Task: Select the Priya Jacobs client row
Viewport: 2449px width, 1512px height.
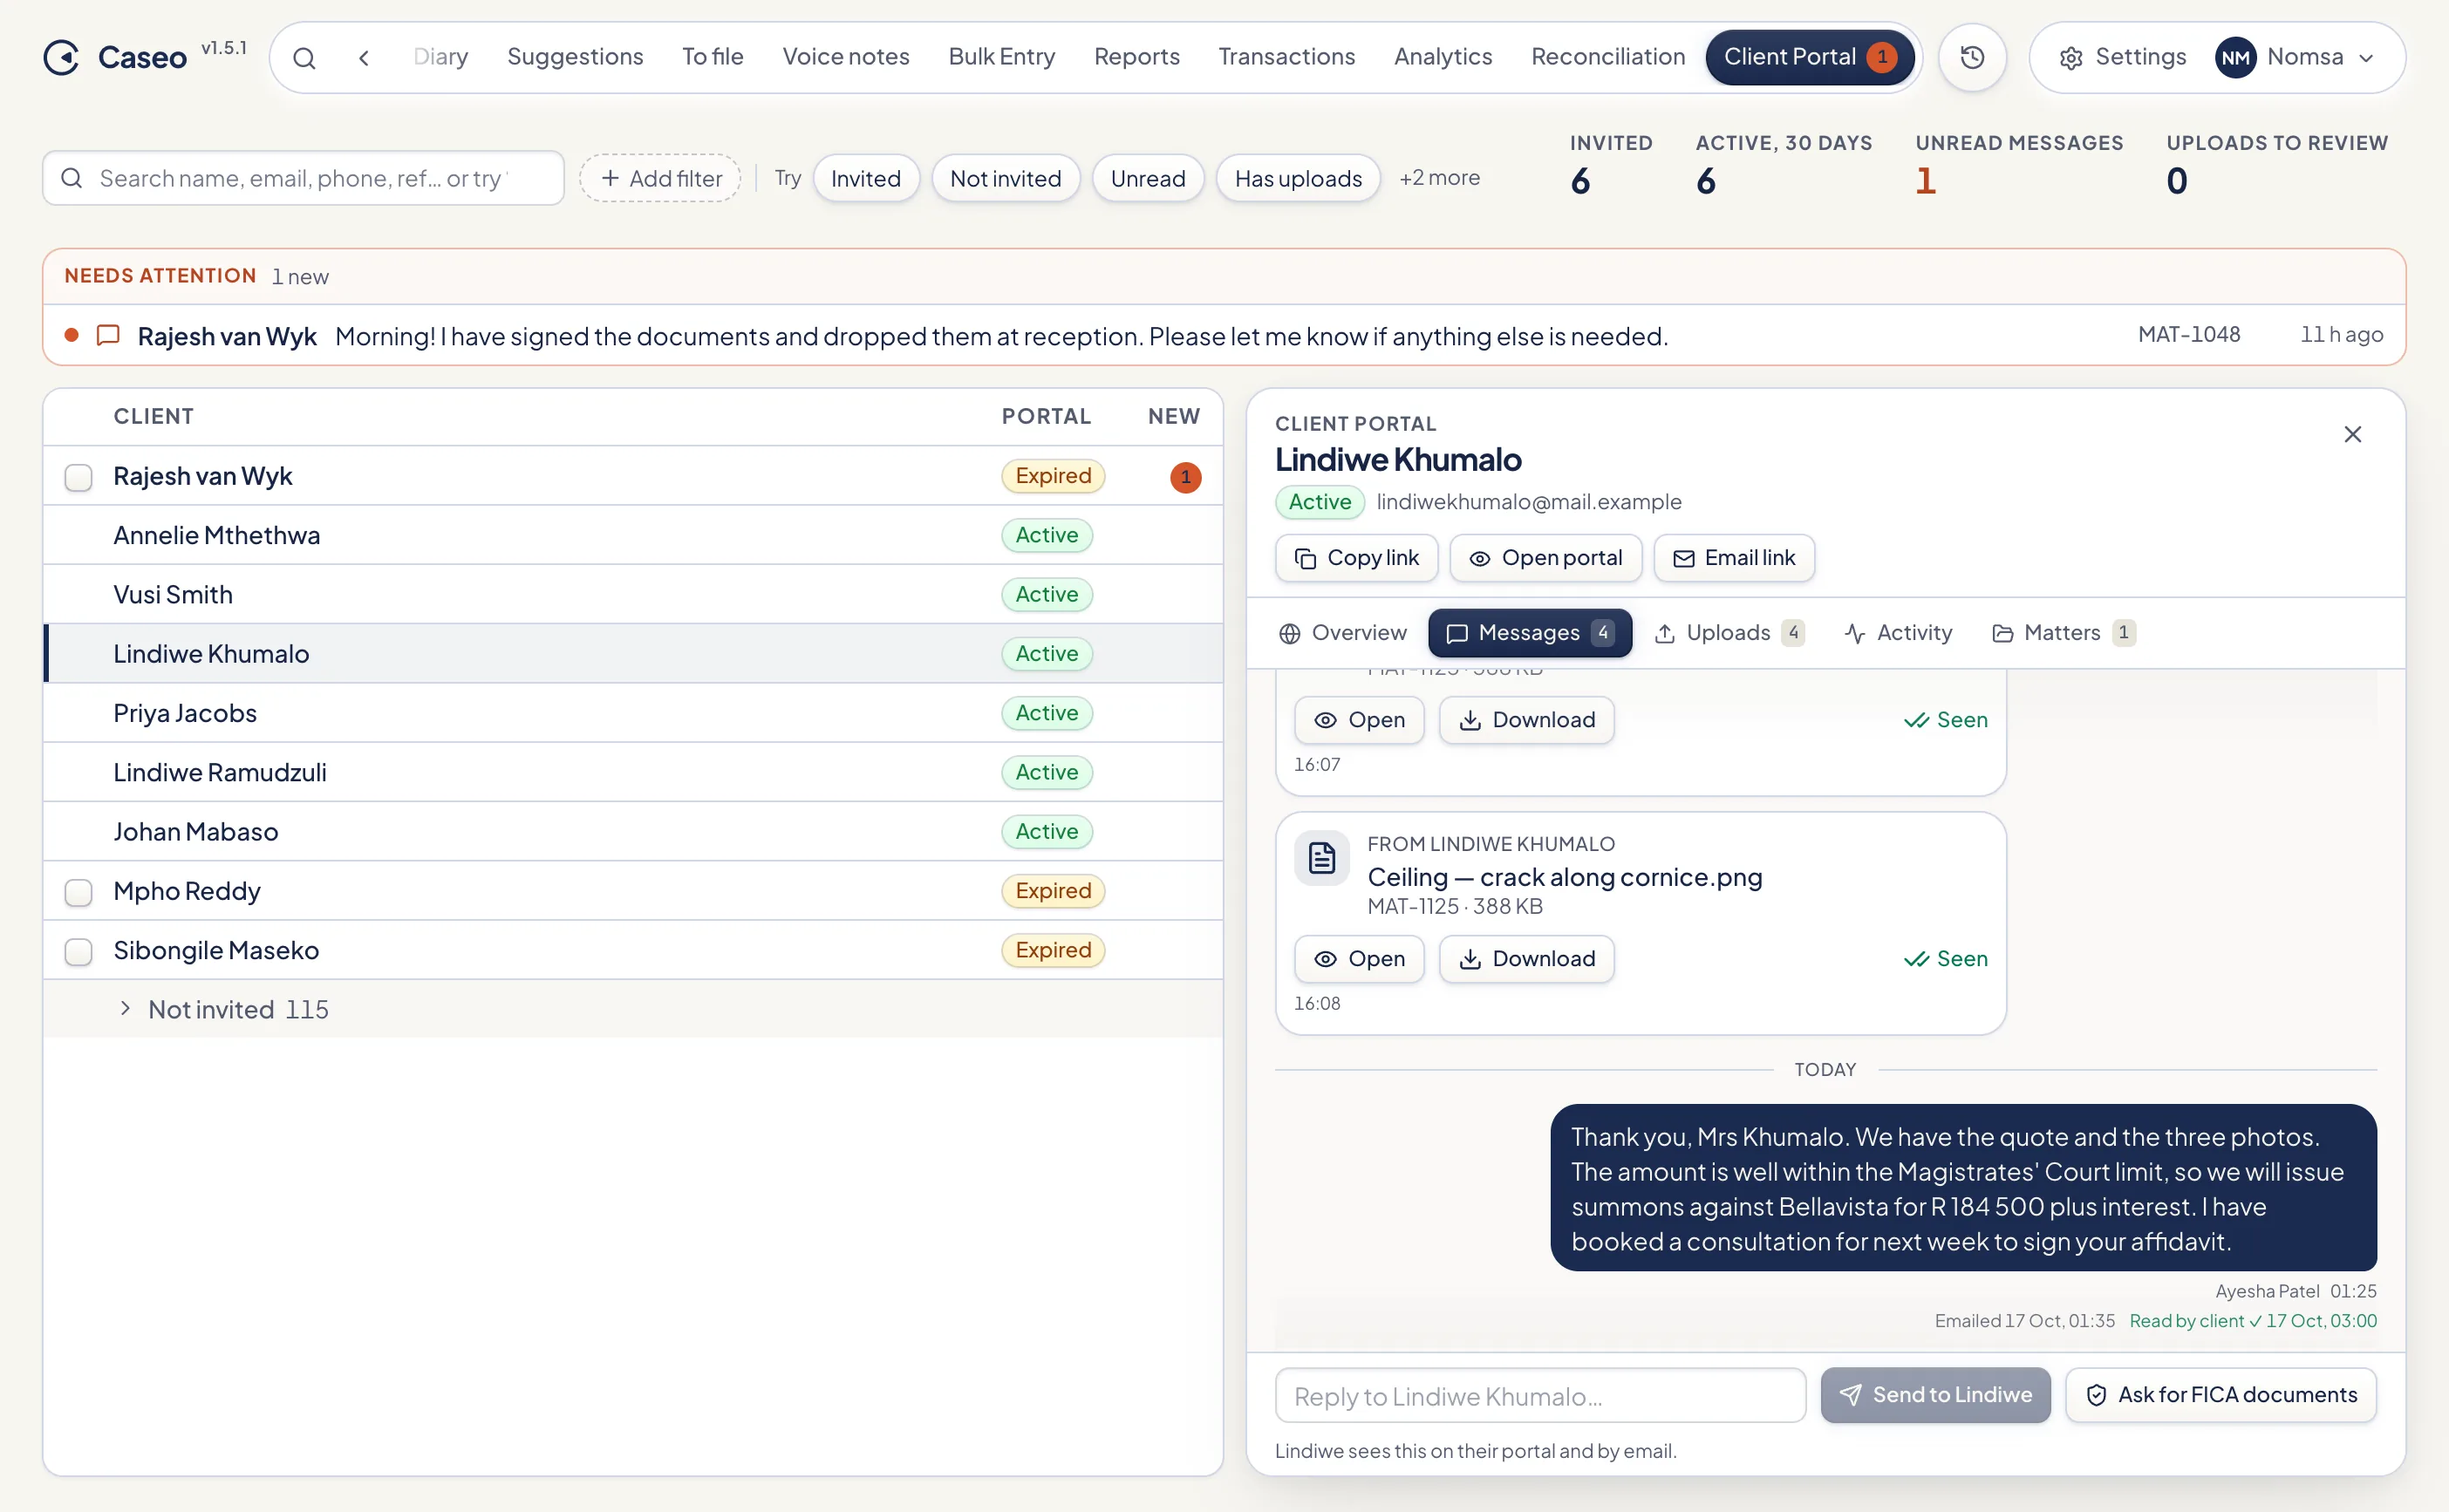Action: tap(633, 712)
